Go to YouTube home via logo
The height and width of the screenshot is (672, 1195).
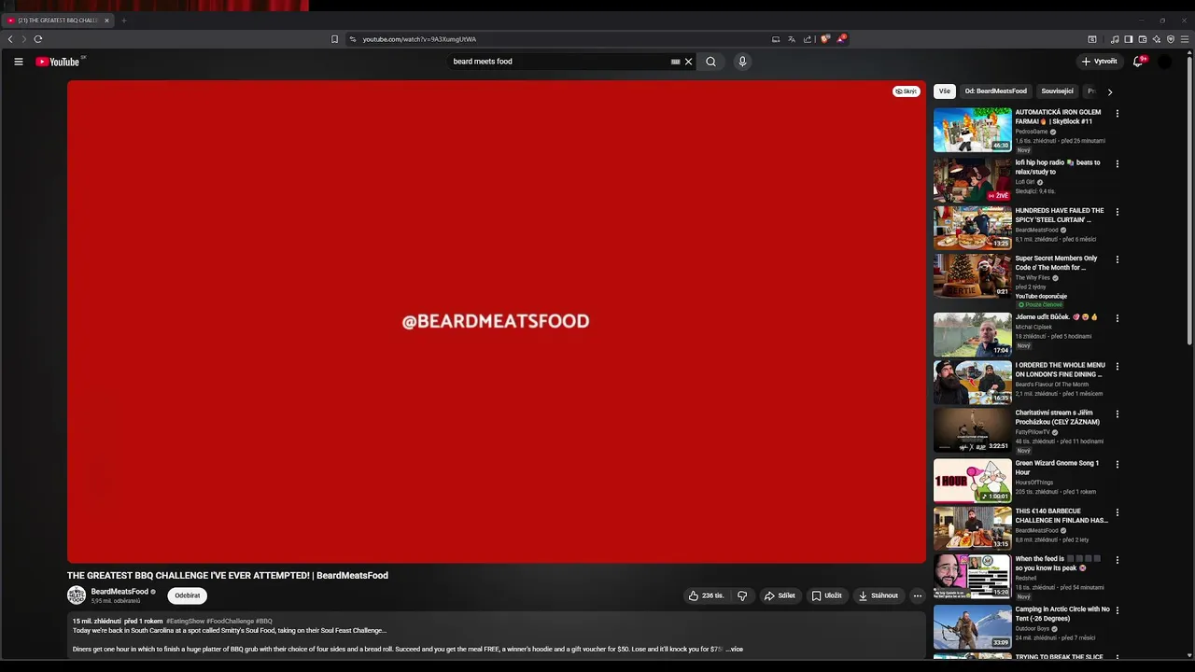pyautogui.click(x=58, y=62)
